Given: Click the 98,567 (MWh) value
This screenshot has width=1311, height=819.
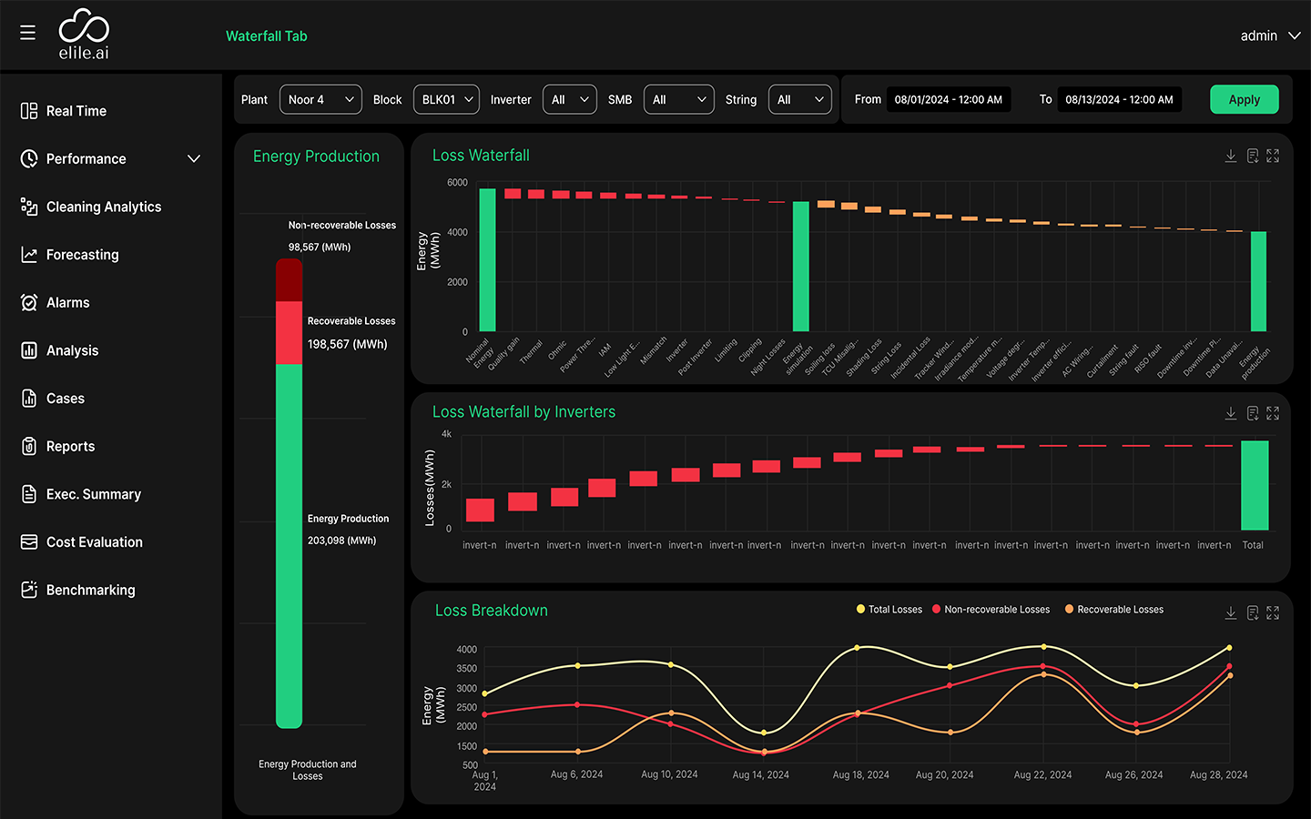Looking at the screenshot, I should point(320,248).
